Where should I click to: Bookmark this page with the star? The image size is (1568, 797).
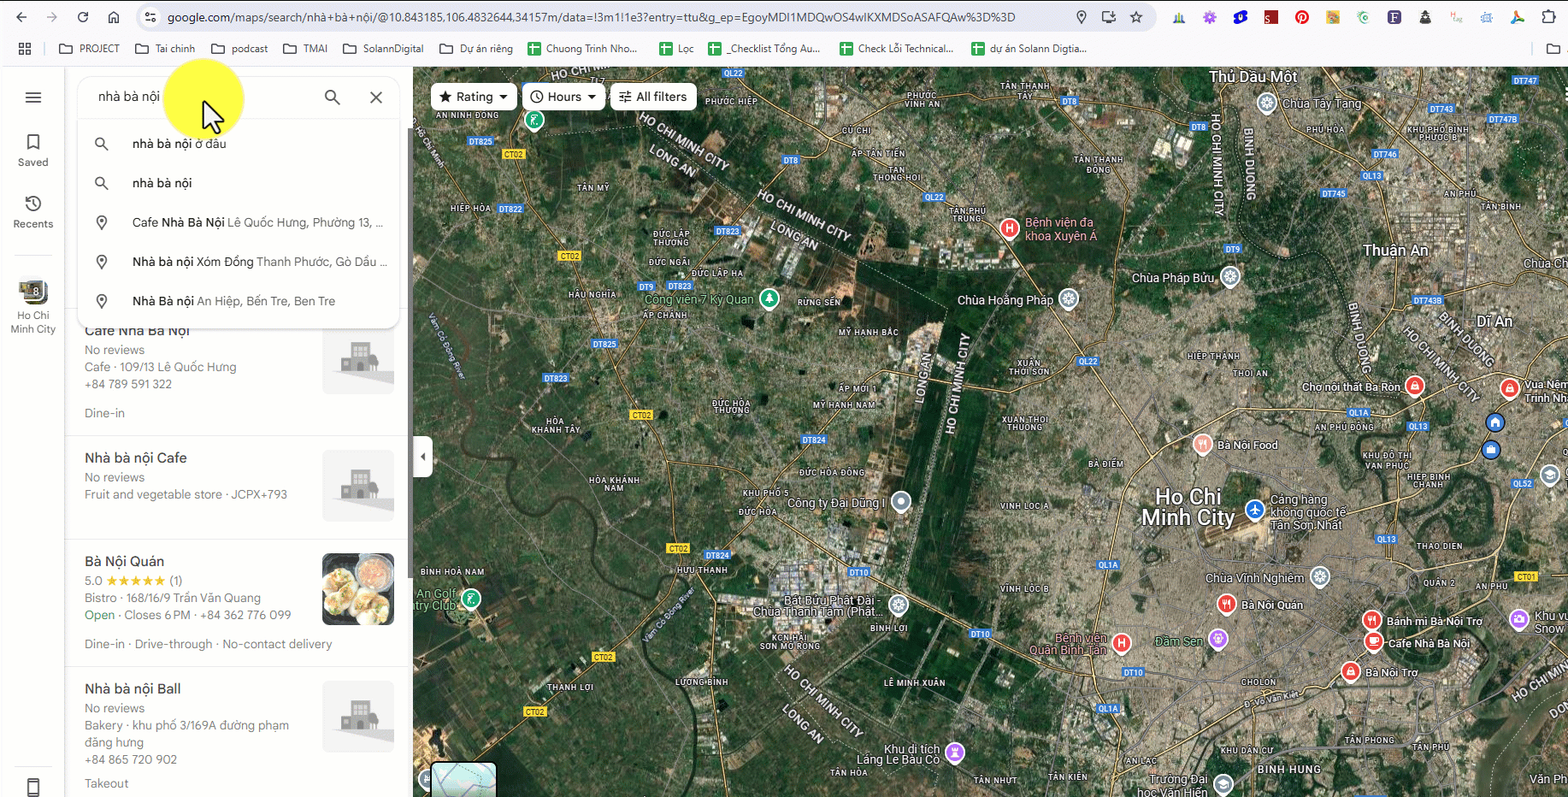(x=1136, y=17)
